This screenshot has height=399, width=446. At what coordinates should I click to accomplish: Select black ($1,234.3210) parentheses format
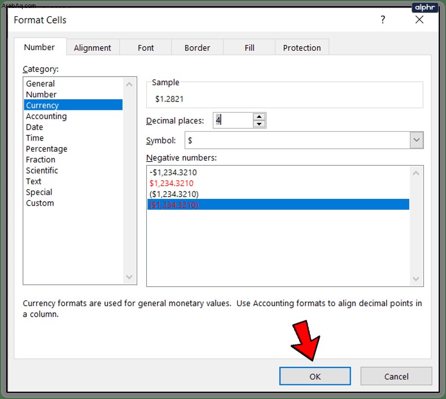click(x=278, y=194)
